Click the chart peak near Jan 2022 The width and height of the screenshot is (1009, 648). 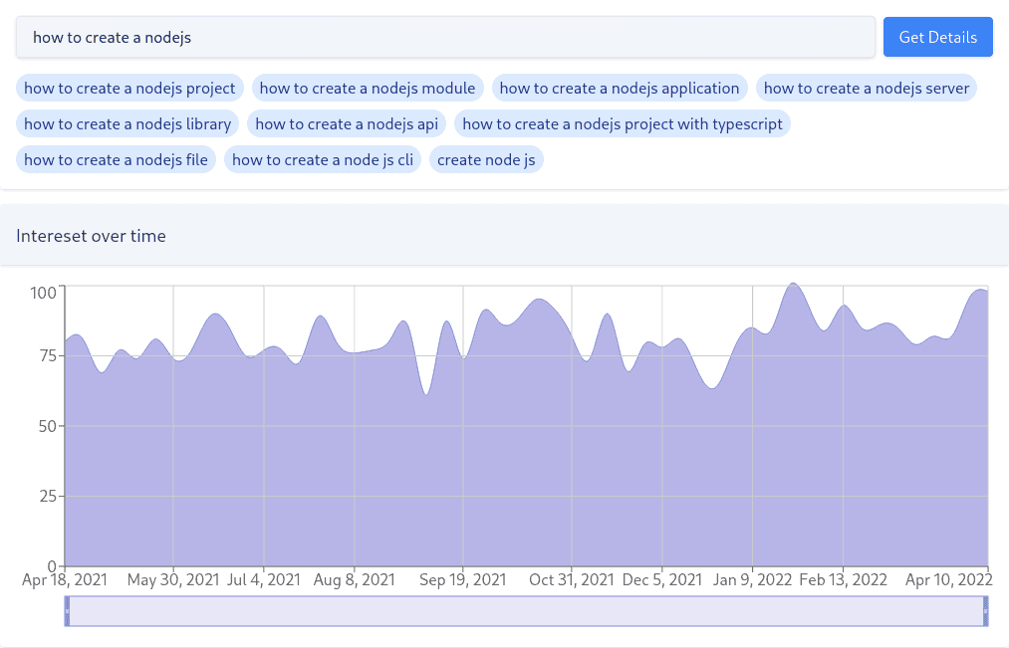793,284
